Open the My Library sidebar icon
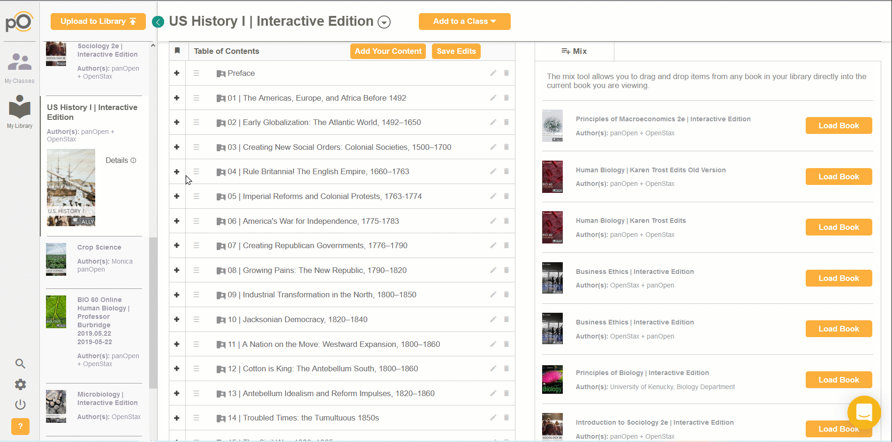892x442 pixels. [x=20, y=111]
